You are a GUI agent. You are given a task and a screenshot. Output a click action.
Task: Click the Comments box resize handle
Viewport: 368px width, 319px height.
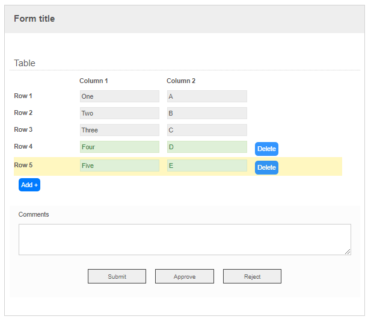[348, 252]
